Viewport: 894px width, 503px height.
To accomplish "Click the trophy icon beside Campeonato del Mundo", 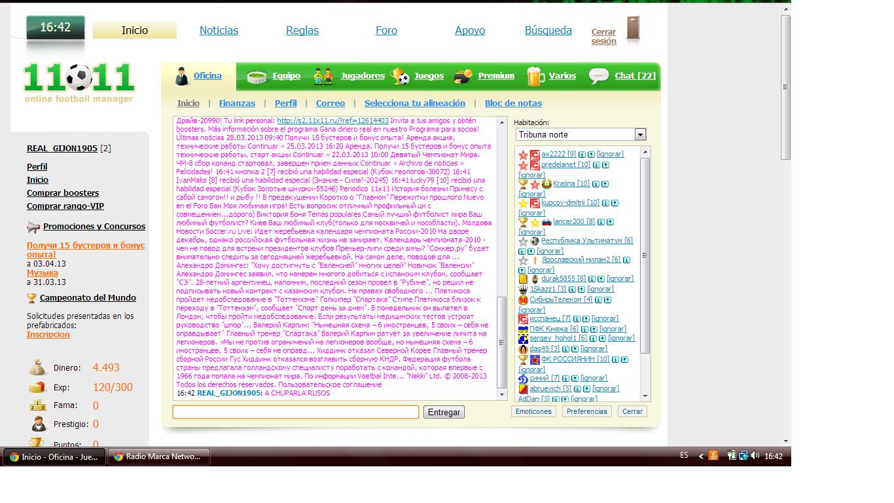I will tap(31, 298).
